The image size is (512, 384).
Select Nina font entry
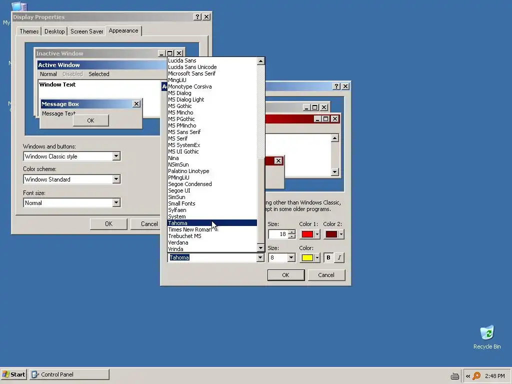coord(212,158)
